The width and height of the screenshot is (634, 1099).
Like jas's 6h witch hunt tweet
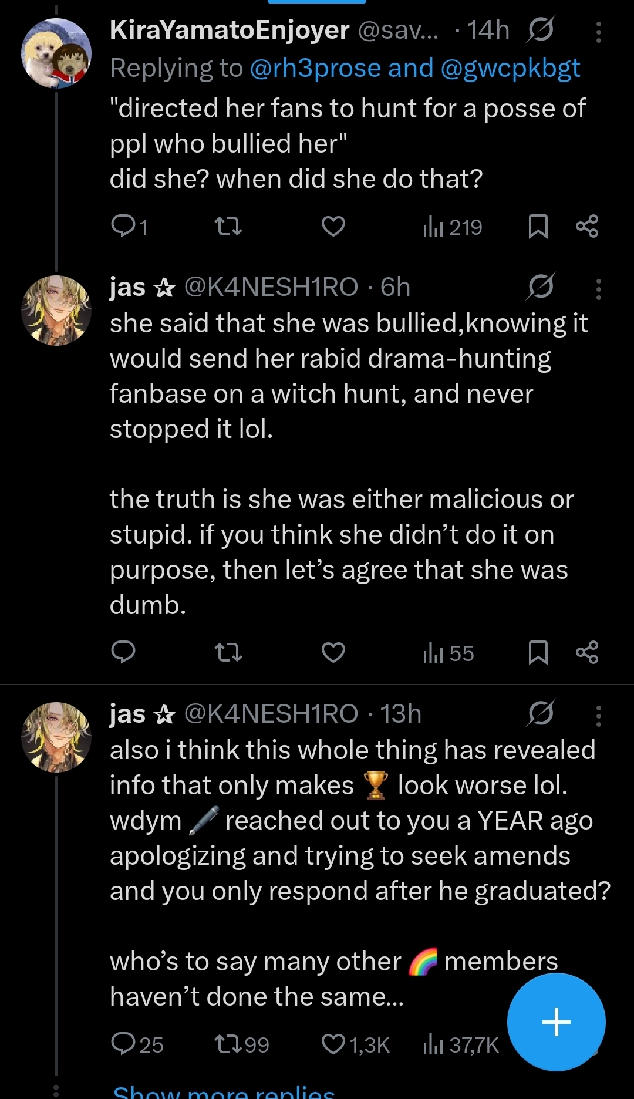333,652
